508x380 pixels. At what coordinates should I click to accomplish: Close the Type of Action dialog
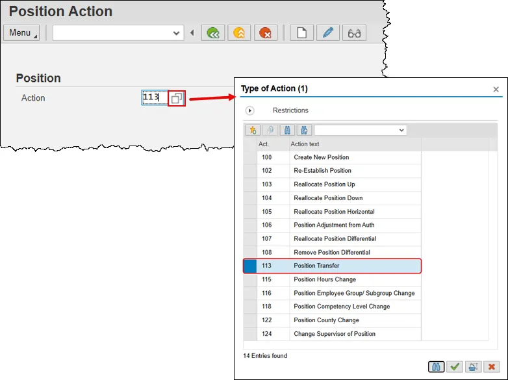[x=496, y=90]
